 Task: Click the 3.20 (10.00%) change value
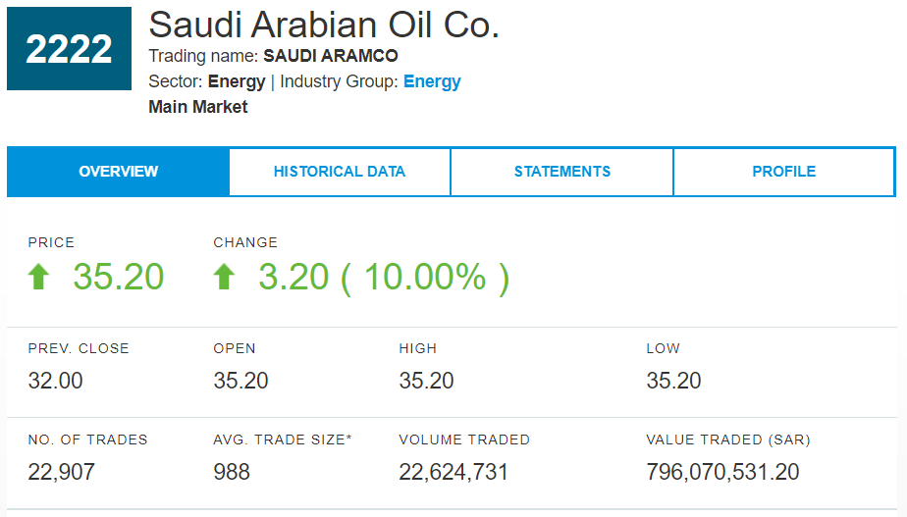tap(384, 278)
